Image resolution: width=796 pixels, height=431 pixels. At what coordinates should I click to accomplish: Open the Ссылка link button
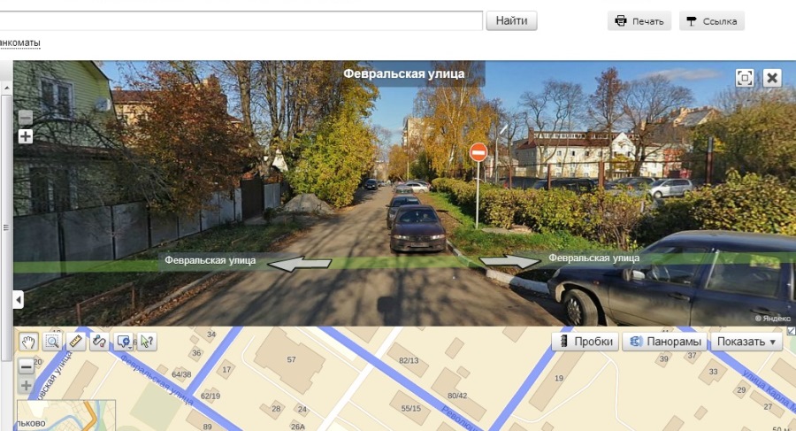(x=712, y=21)
